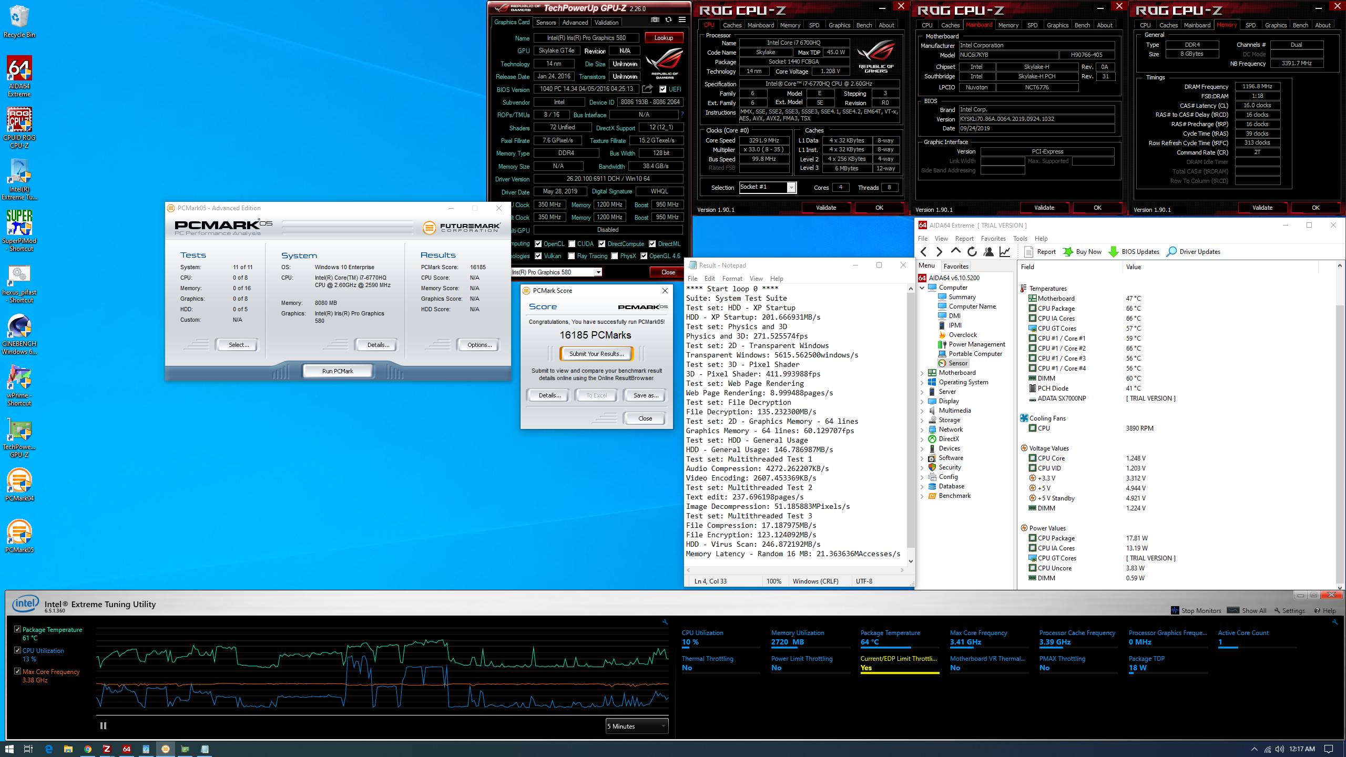Pause the Intel XTU monitor graph
1346x757 pixels.
pyautogui.click(x=103, y=725)
